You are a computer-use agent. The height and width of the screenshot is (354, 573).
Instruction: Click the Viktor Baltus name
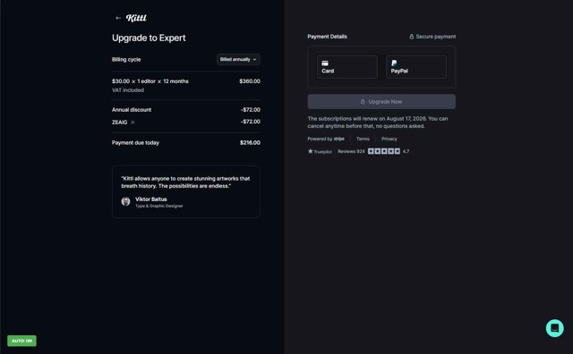coord(151,199)
